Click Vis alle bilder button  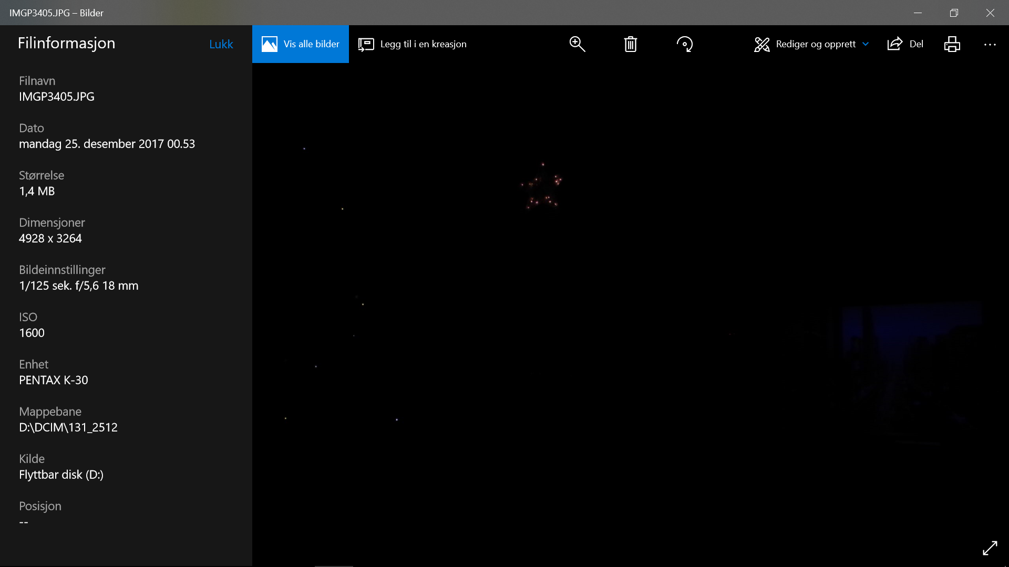tap(301, 44)
